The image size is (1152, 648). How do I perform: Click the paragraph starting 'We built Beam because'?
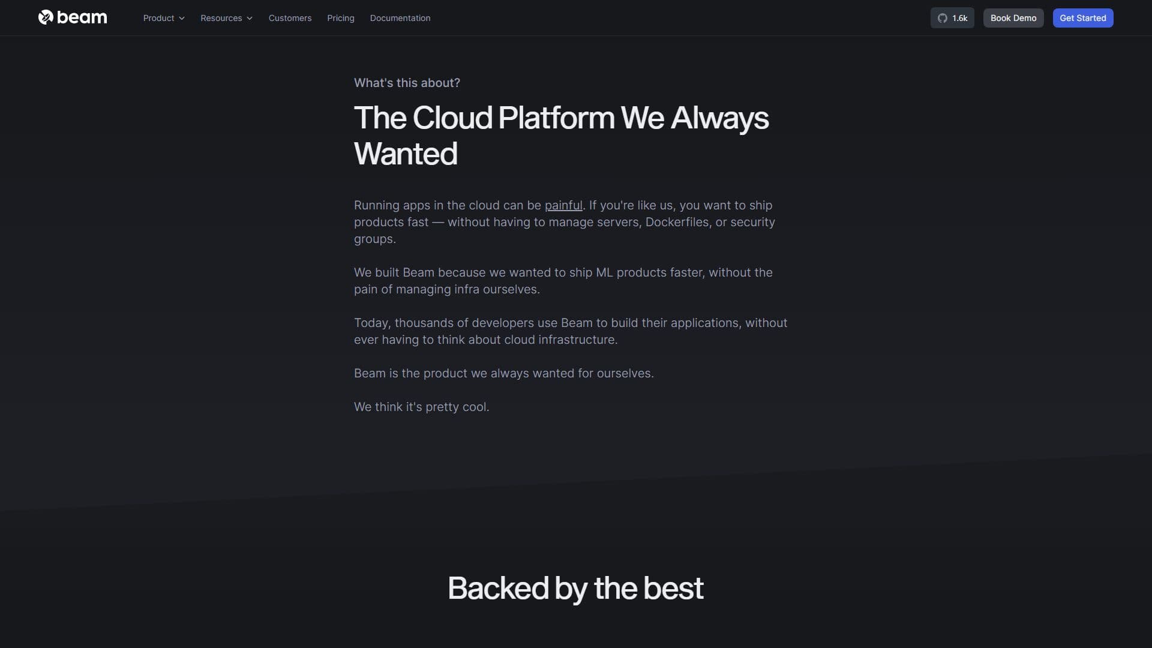(x=563, y=281)
